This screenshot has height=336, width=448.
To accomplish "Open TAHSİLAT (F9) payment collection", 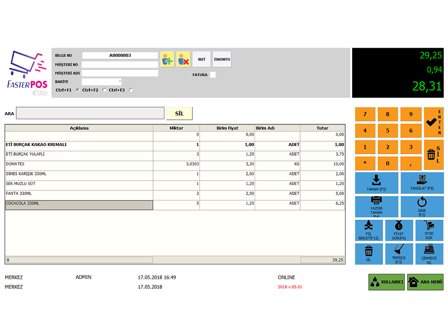I will [x=422, y=183].
